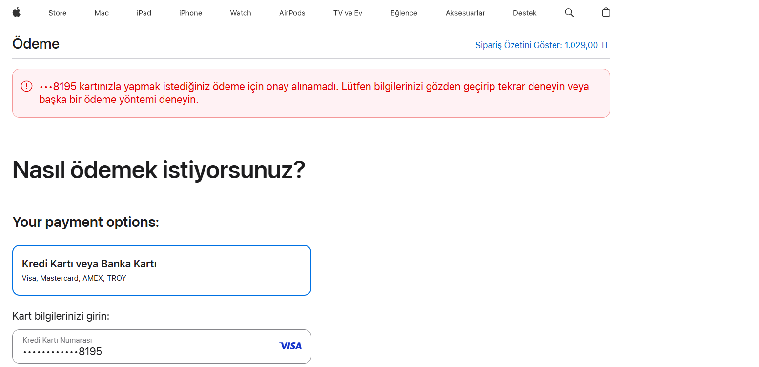Go to the Destek page
The width and height of the screenshot is (759, 367).
(x=525, y=13)
